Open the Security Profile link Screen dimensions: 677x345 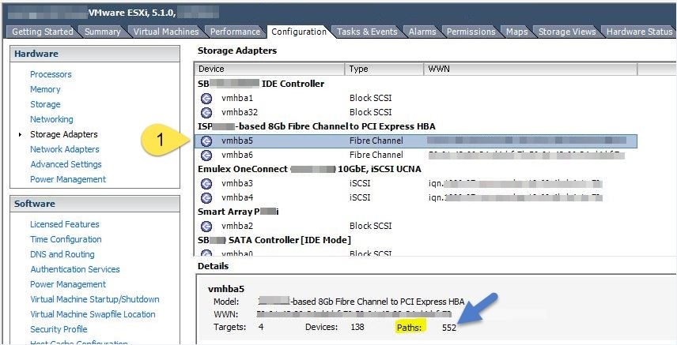pos(59,329)
